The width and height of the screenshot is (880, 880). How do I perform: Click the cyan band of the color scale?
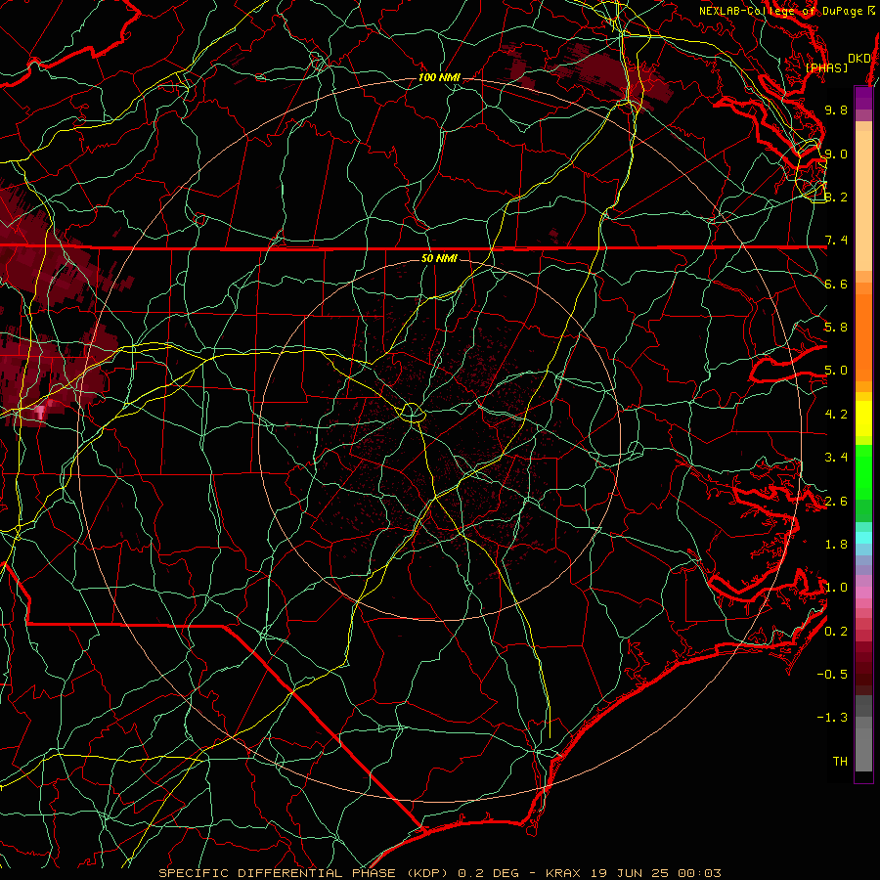click(863, 537)
